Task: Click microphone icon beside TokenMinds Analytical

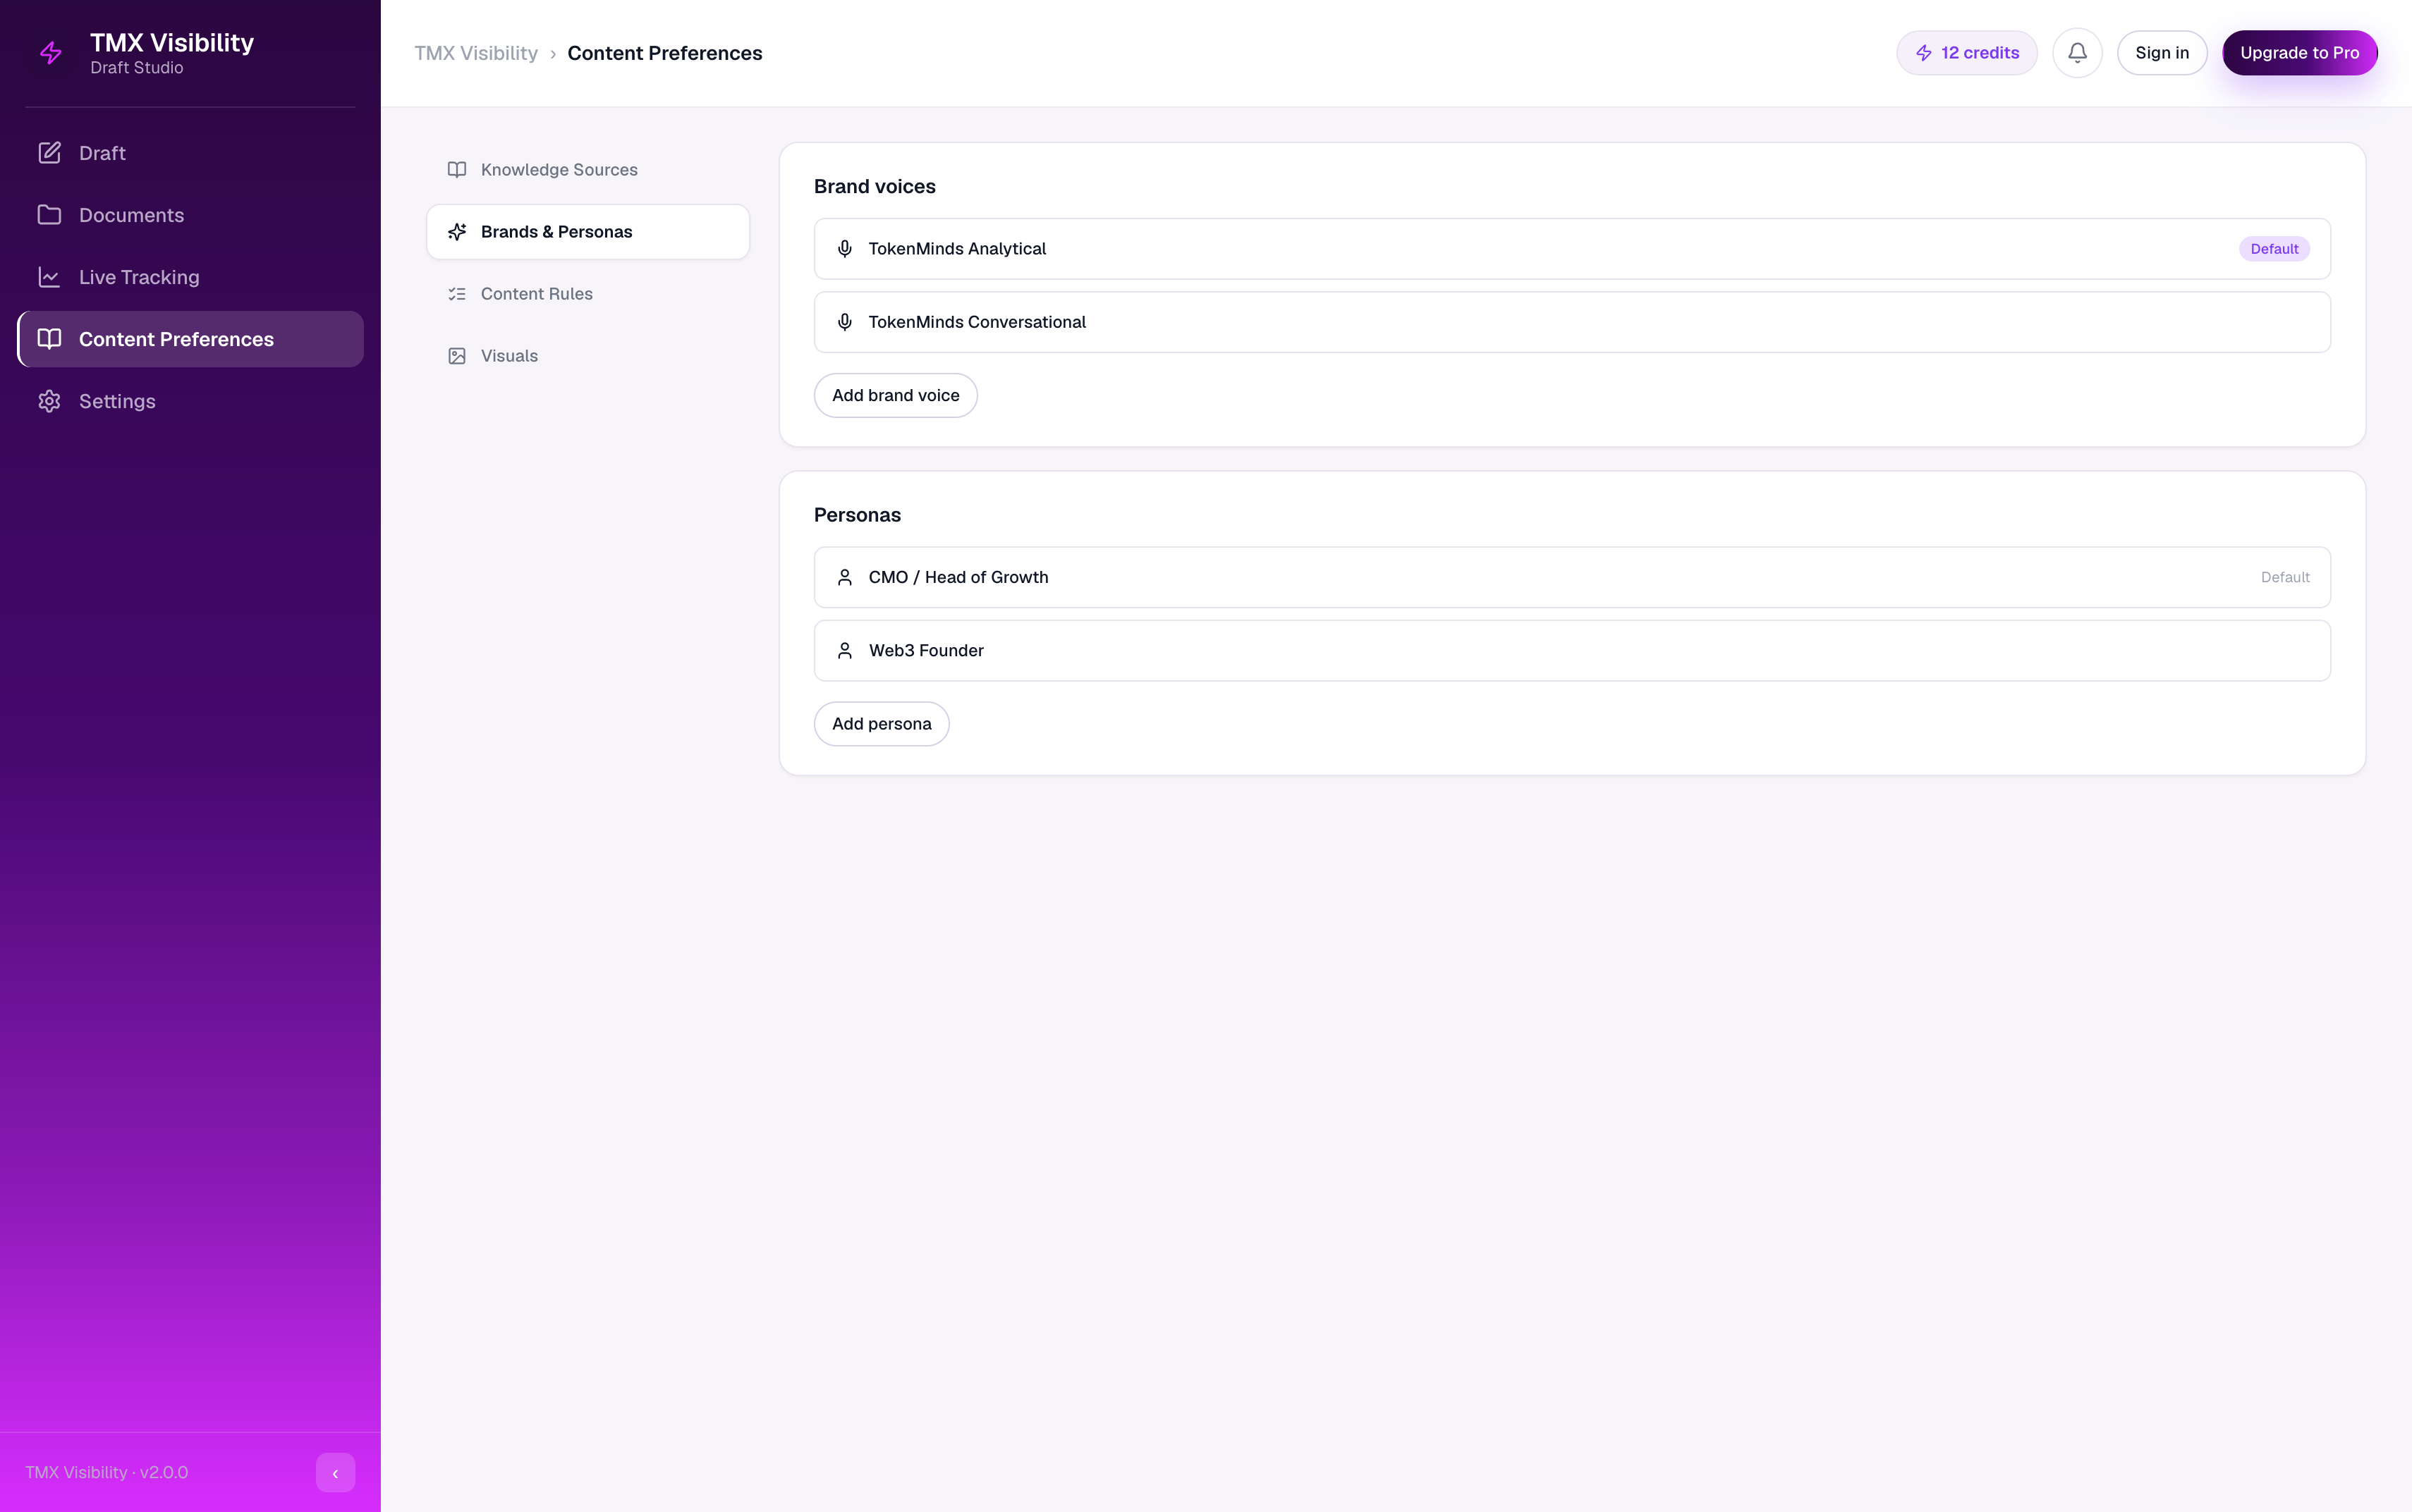Action: (x=844, y=249)
